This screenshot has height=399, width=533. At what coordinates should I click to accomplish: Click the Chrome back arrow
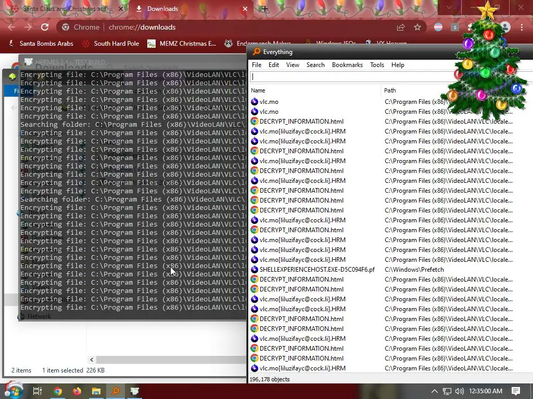pos(11,27)
